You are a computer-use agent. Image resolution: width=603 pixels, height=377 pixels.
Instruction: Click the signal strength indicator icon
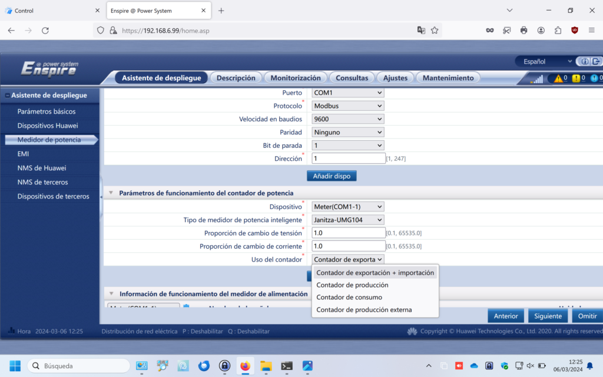pyautogui.click(x=536, y=78)
